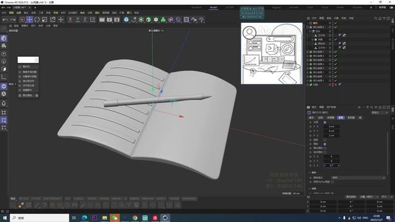Collapse the 颜色 section in the Attribute Manager
The height and width of the screenshot is (222, 395).
(310, 173)
